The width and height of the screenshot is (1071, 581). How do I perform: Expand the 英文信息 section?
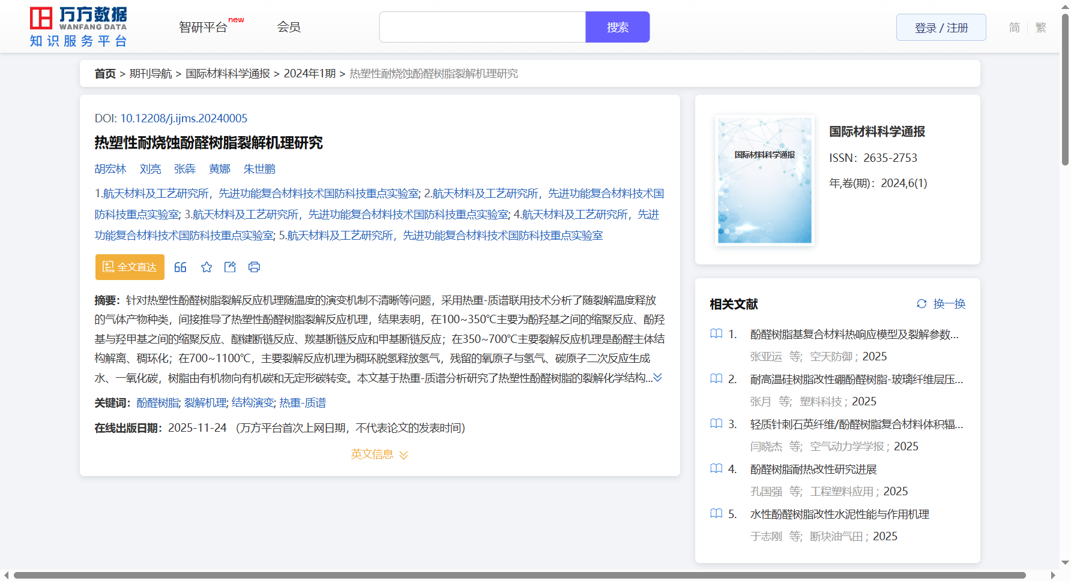click(379, 454)
